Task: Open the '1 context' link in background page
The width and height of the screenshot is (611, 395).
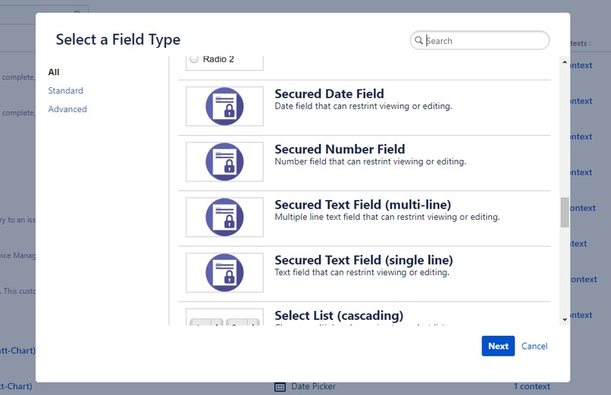Action: tap(531, 387)
